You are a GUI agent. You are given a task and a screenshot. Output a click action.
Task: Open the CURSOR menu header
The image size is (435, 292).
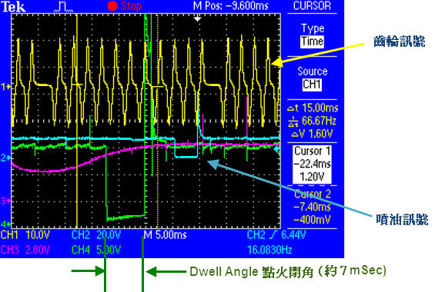312,6
